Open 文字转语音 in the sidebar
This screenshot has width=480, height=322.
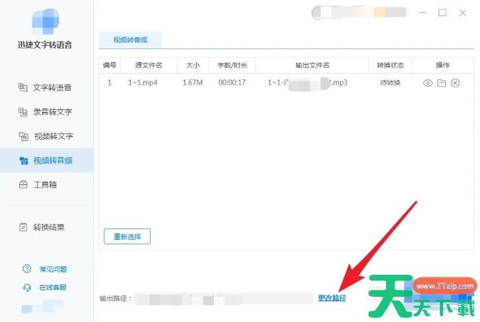coord(47,88)
